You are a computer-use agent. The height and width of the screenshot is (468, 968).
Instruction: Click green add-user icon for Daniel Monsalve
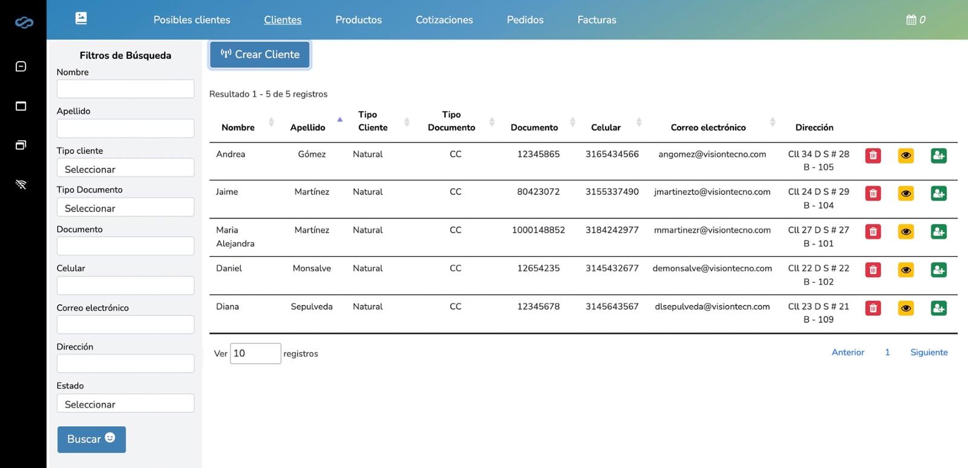click(x=938, y=270)
